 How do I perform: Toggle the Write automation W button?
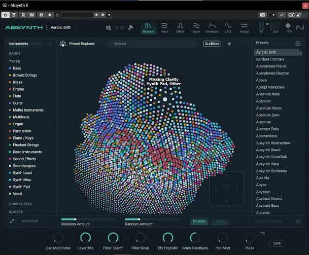point(31,15)
